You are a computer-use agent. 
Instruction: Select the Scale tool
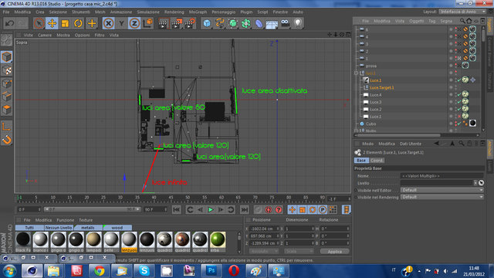click(x=65, y=23)
